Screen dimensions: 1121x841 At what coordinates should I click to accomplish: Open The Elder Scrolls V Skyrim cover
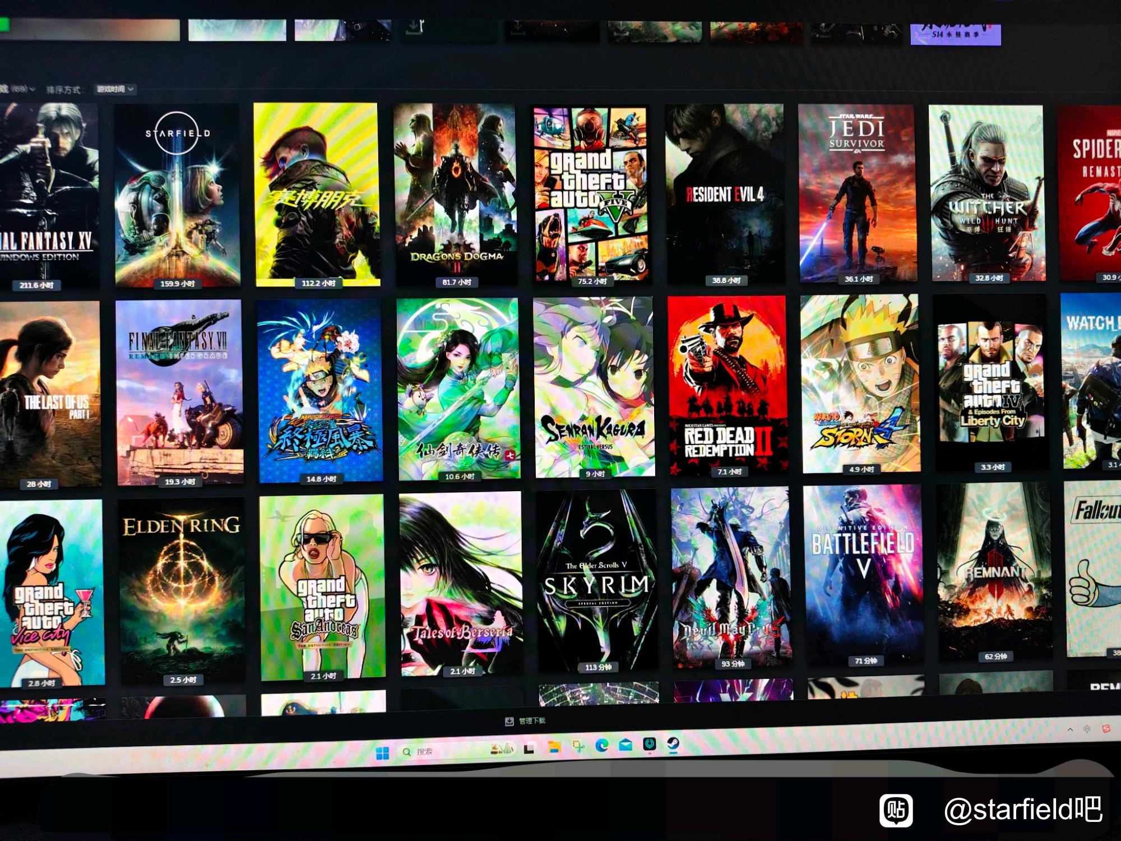pos(597,581)
